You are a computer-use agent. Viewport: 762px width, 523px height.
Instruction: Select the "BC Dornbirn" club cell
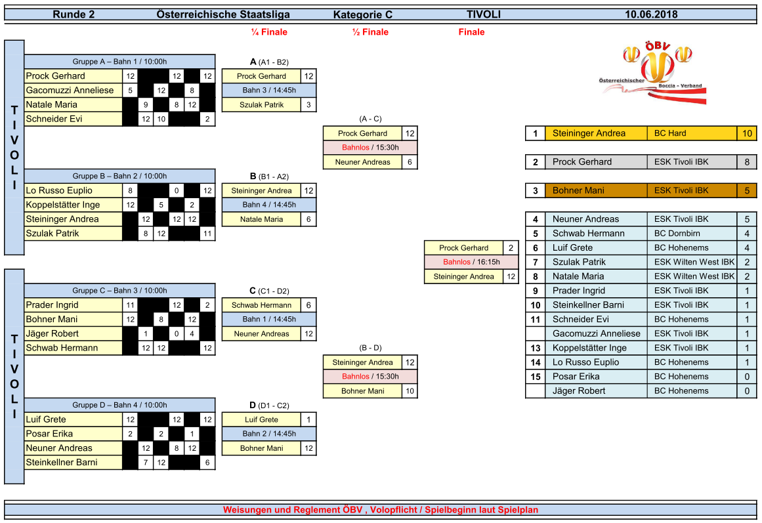[691, 234]
